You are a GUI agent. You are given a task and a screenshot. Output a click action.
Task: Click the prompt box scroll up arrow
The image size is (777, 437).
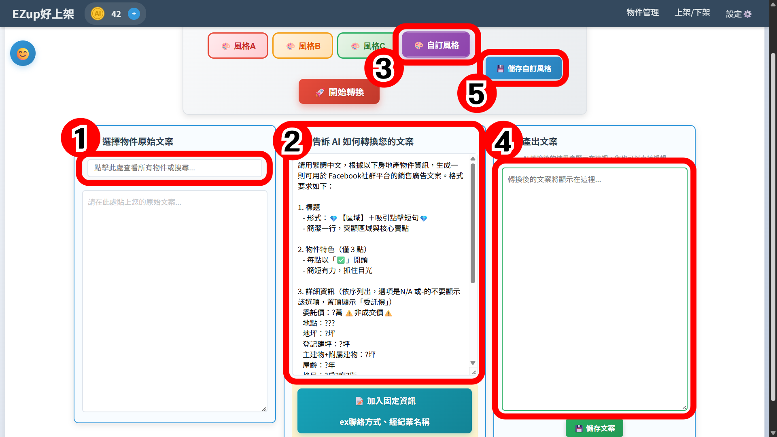pyautogui.click(x=473, y=159)
